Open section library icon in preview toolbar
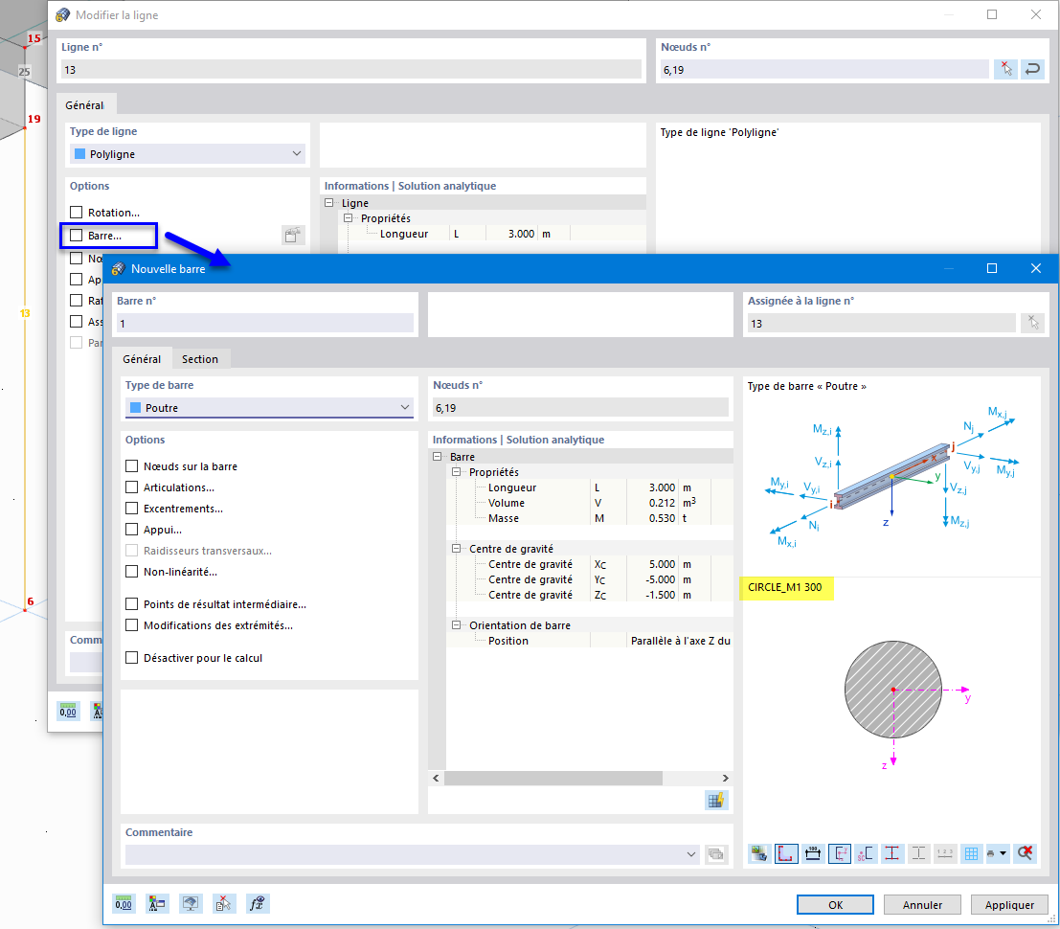1060x929 pixels. point(759,853)
